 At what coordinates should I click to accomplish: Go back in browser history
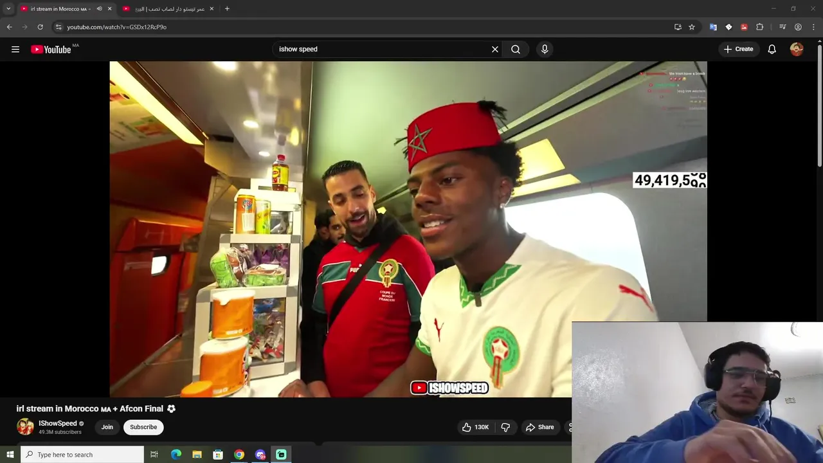10,27
